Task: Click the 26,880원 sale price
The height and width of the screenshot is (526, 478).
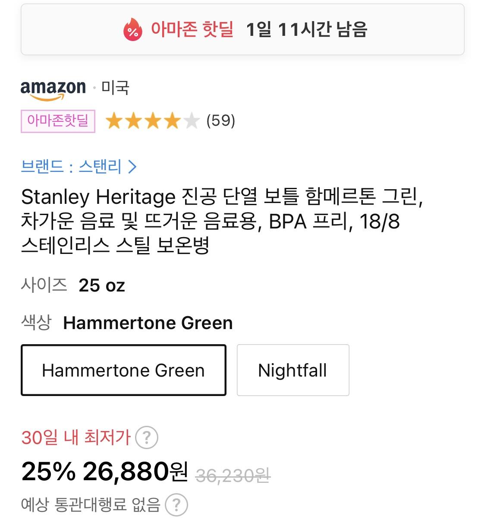Action: 135,471
